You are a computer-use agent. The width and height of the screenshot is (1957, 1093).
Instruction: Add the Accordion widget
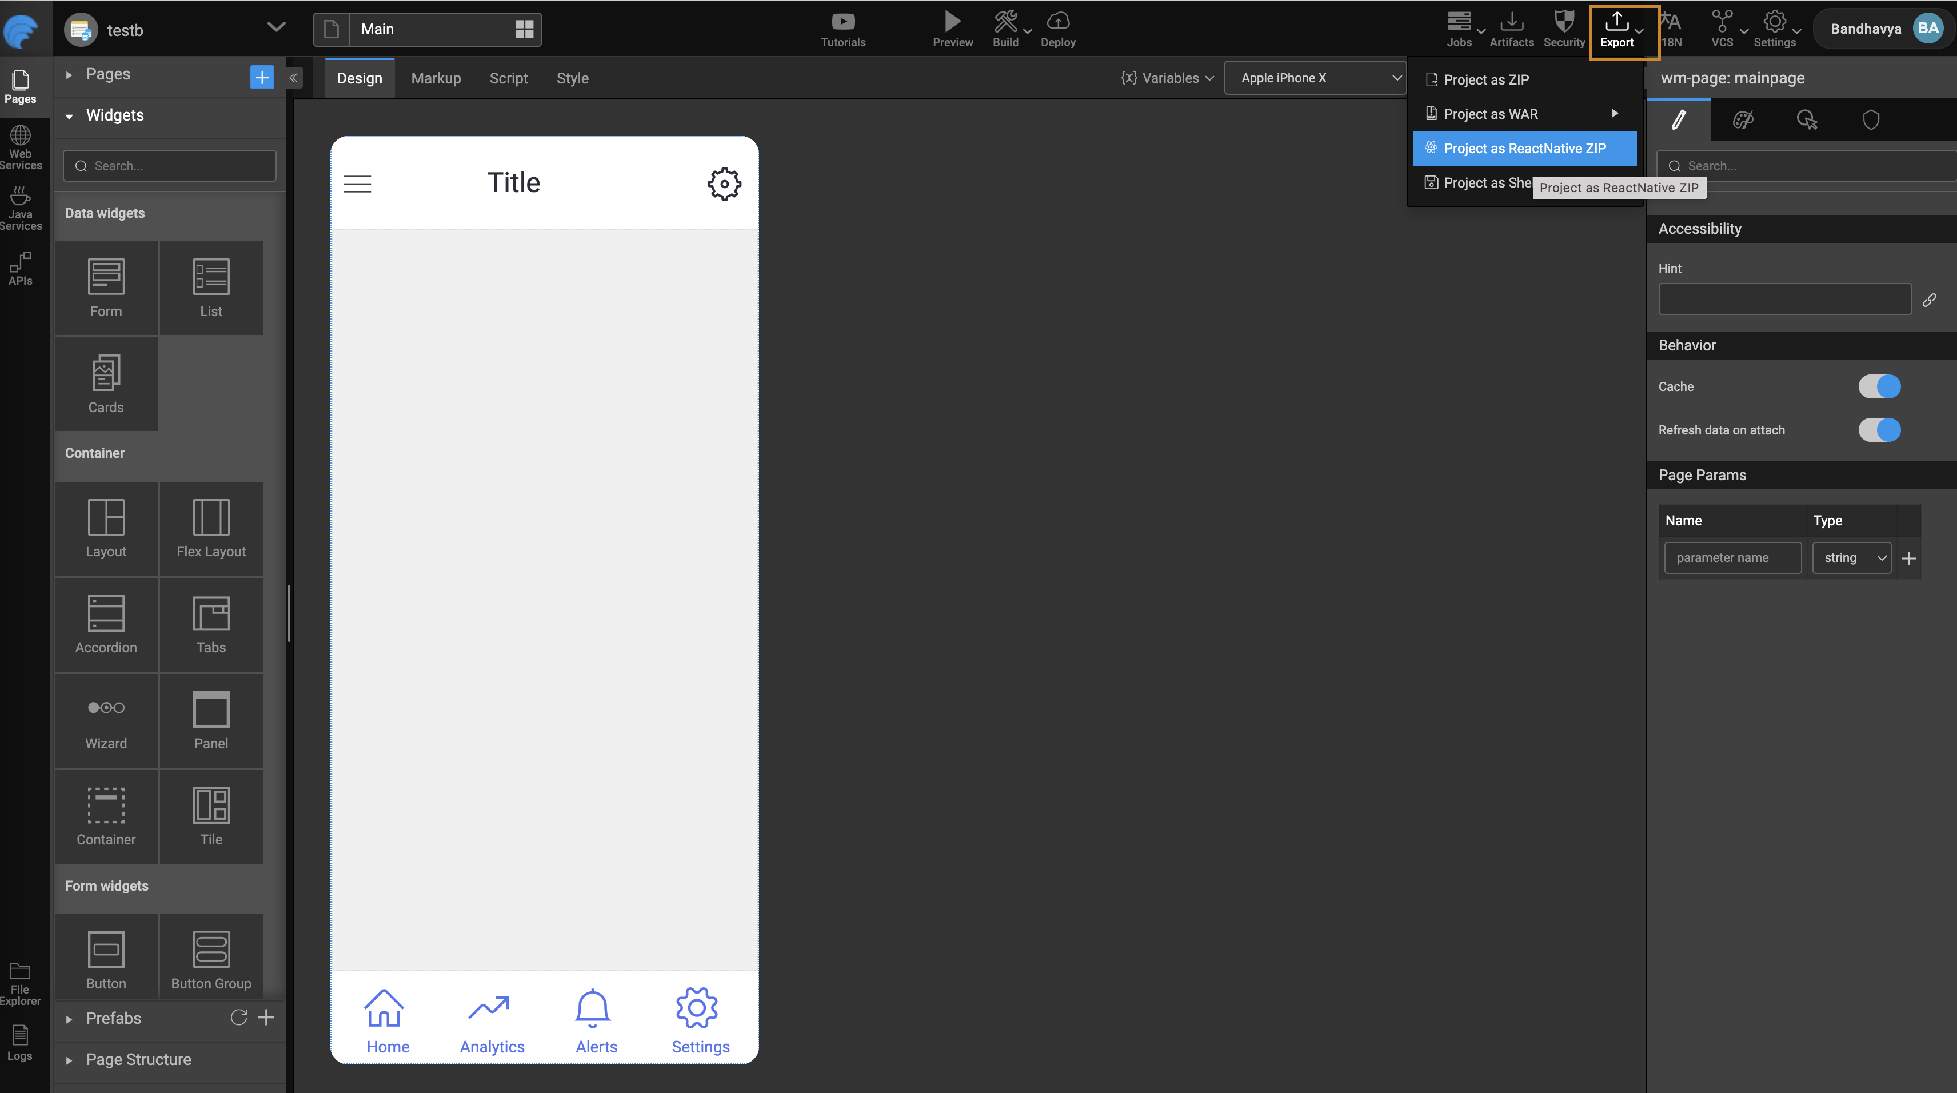(x=106, y=624)
